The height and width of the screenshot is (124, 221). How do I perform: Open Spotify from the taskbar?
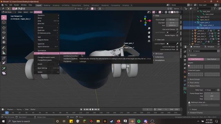[139, 121]
